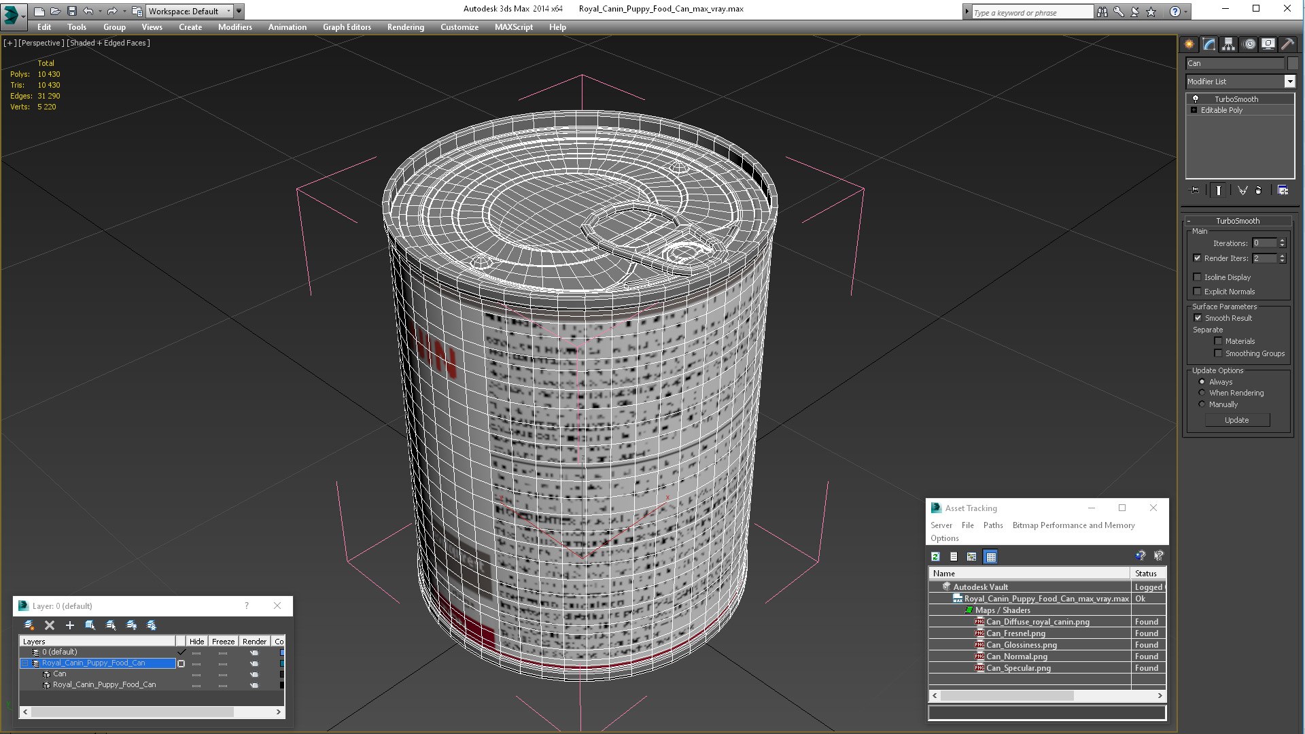
Task: Click Freeze/Unfreeze All Layers snowflake icon
Action: (152, 625)
